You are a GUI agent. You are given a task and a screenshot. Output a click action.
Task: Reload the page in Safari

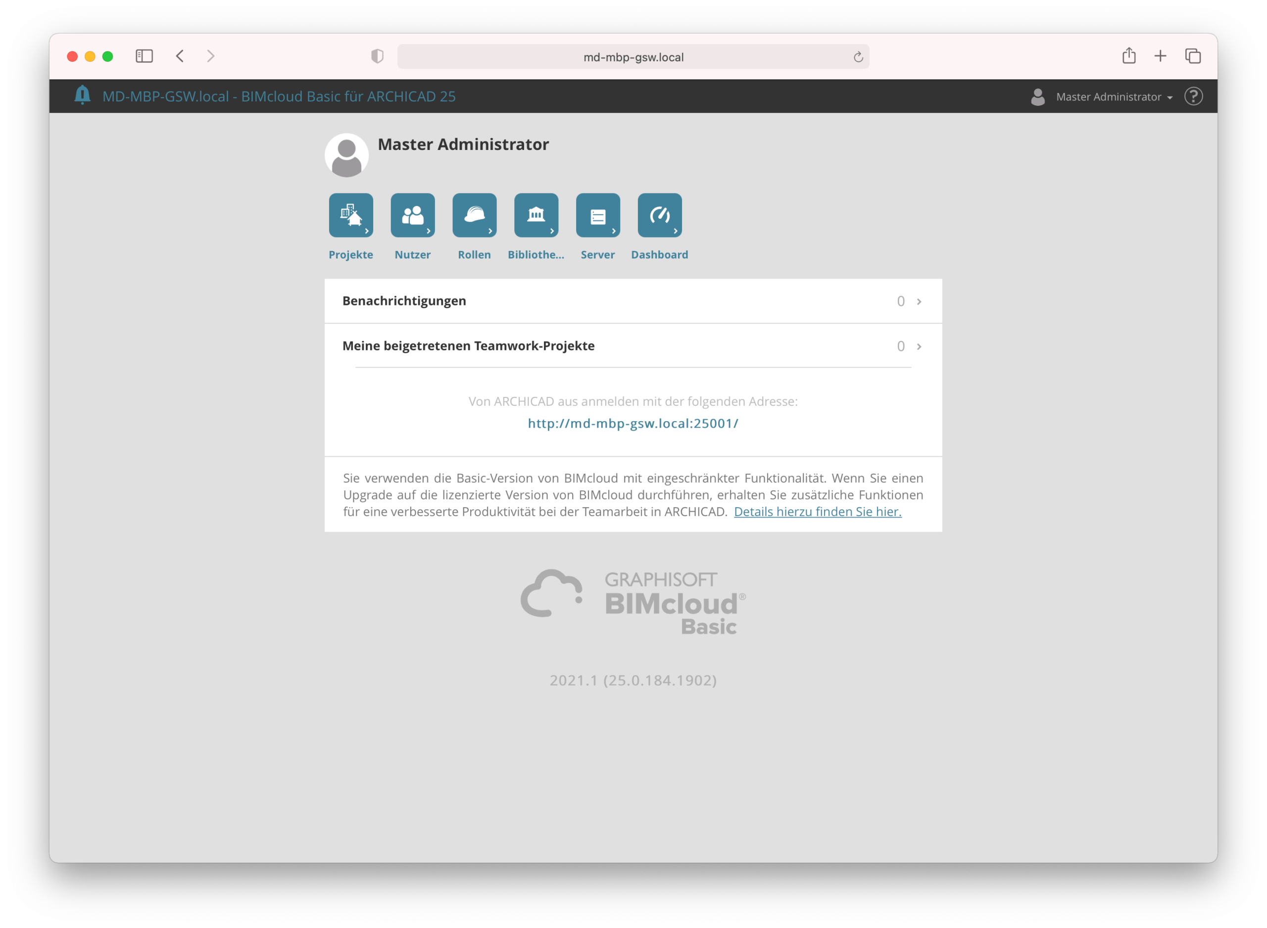(x=858, y=57)
